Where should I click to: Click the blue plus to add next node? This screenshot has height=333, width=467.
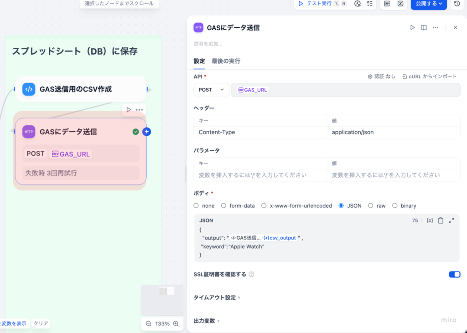pyautogui.click(x=146, y=132)
